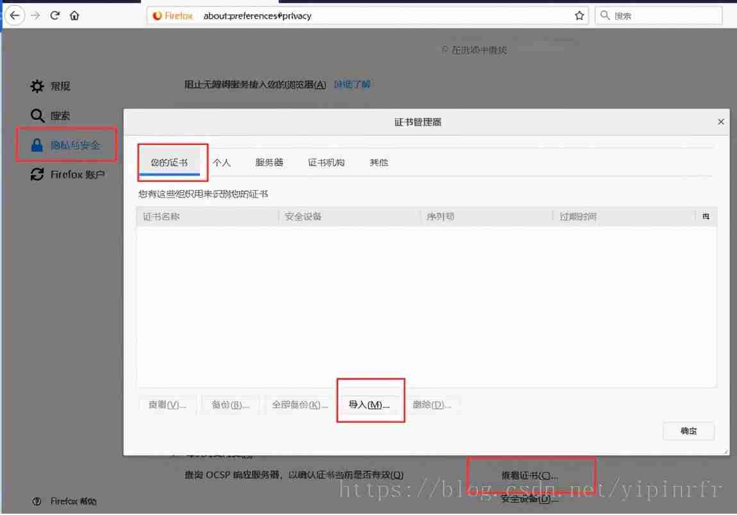
Task: Focus the browser search box
Action: [659, 15]
